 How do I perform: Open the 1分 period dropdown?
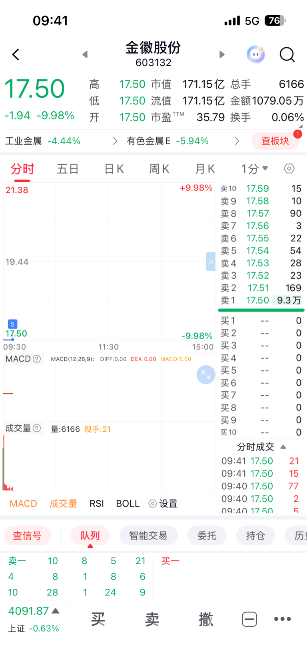(255, 169)
